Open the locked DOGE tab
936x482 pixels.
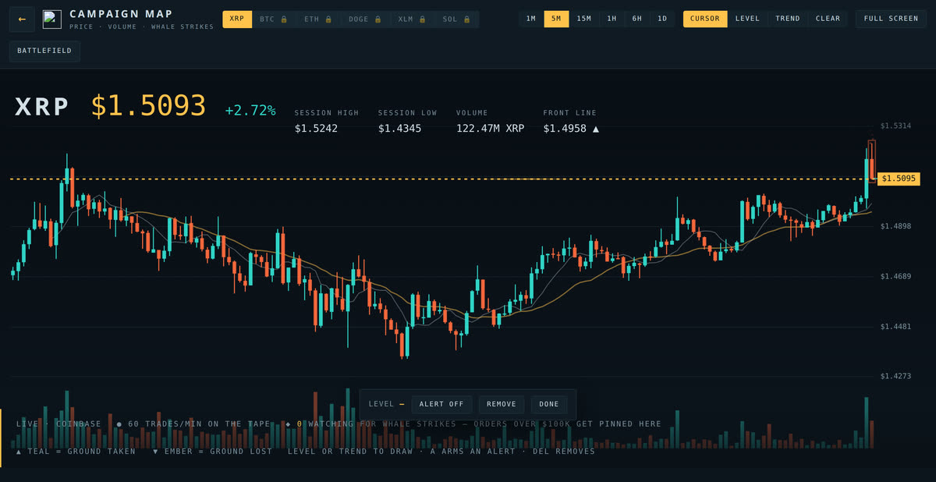(x=365, y=19)
